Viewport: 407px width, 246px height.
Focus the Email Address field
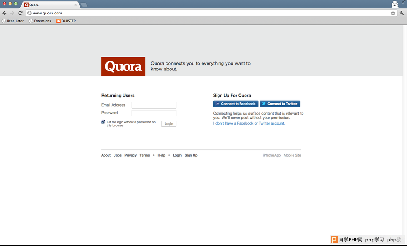[154, 105]
